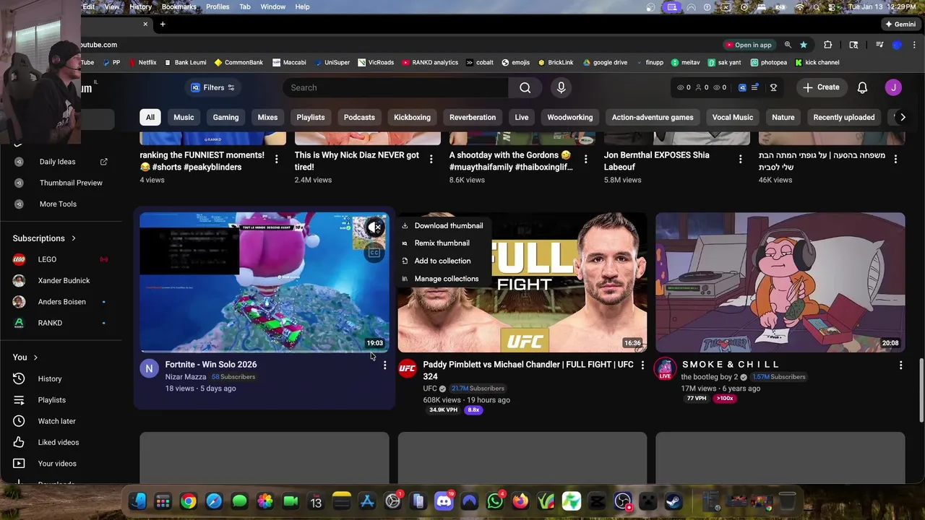This screenshot has height=520, width=925.
Task: Select the Recently uploaded chip
Action: point(843,117)
